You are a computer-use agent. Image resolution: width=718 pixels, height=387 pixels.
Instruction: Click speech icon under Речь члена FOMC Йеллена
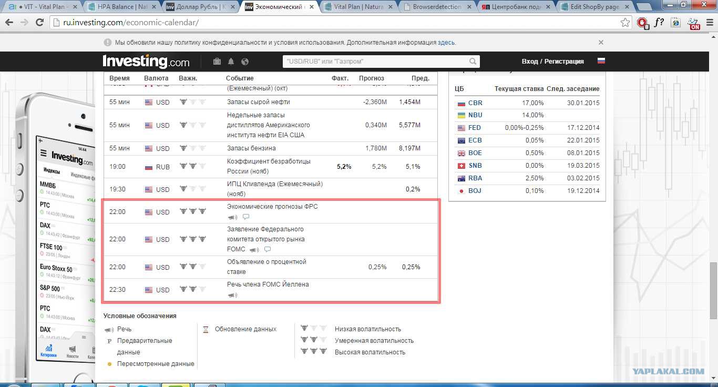click(232, 295)
